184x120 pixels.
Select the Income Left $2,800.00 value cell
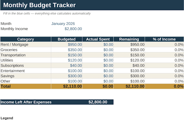pyautogui.click(x=98, y=102)
